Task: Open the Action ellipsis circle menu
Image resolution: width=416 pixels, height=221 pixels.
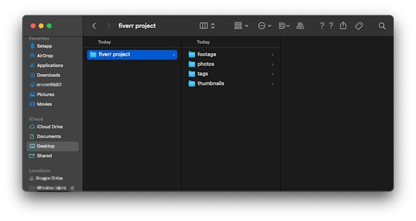Action: coord(262,26)
